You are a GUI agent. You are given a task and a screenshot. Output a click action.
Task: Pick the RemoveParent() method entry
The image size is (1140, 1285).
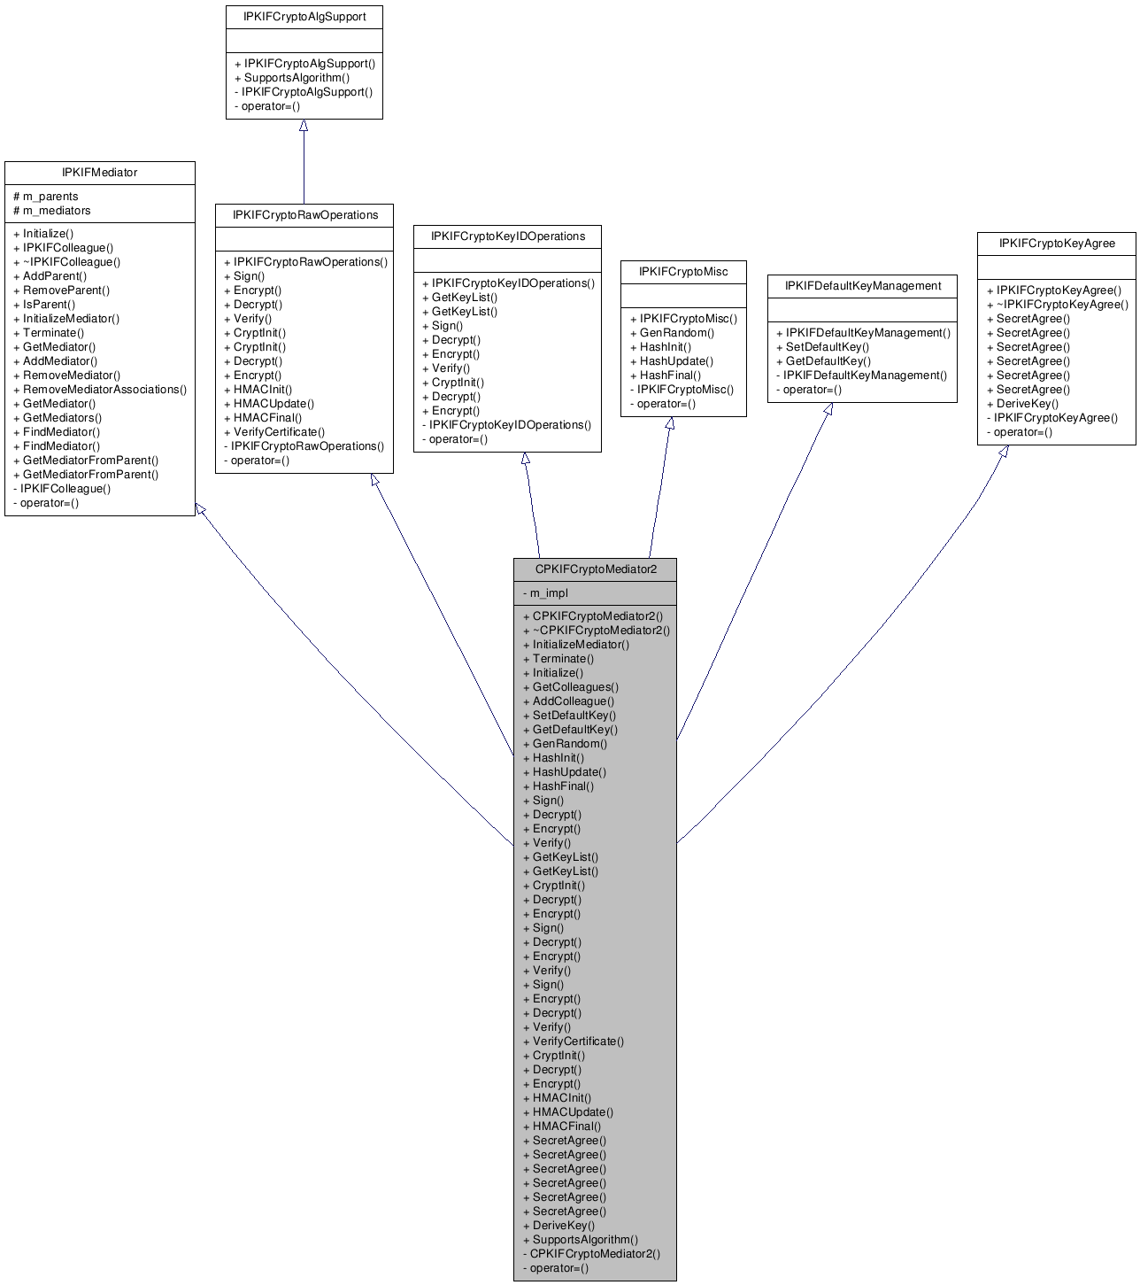point(61,290)
